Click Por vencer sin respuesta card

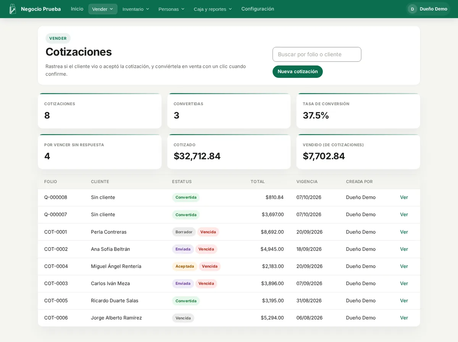(x=100, y=152)
